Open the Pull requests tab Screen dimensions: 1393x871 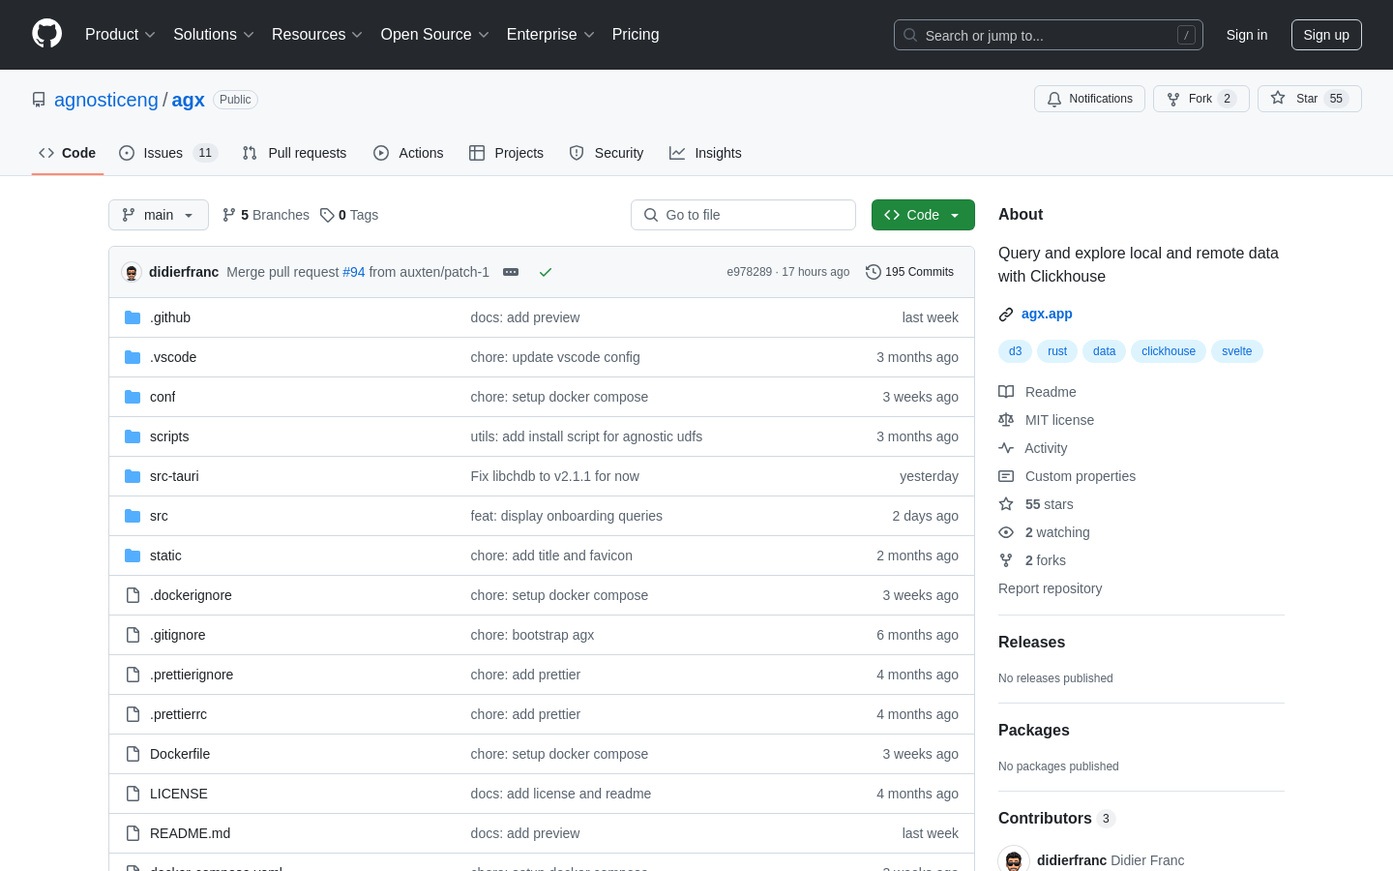click(x=294, y=153)
